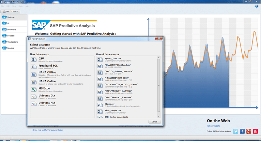Open the Documents sidebar icon

click(4, 30)
